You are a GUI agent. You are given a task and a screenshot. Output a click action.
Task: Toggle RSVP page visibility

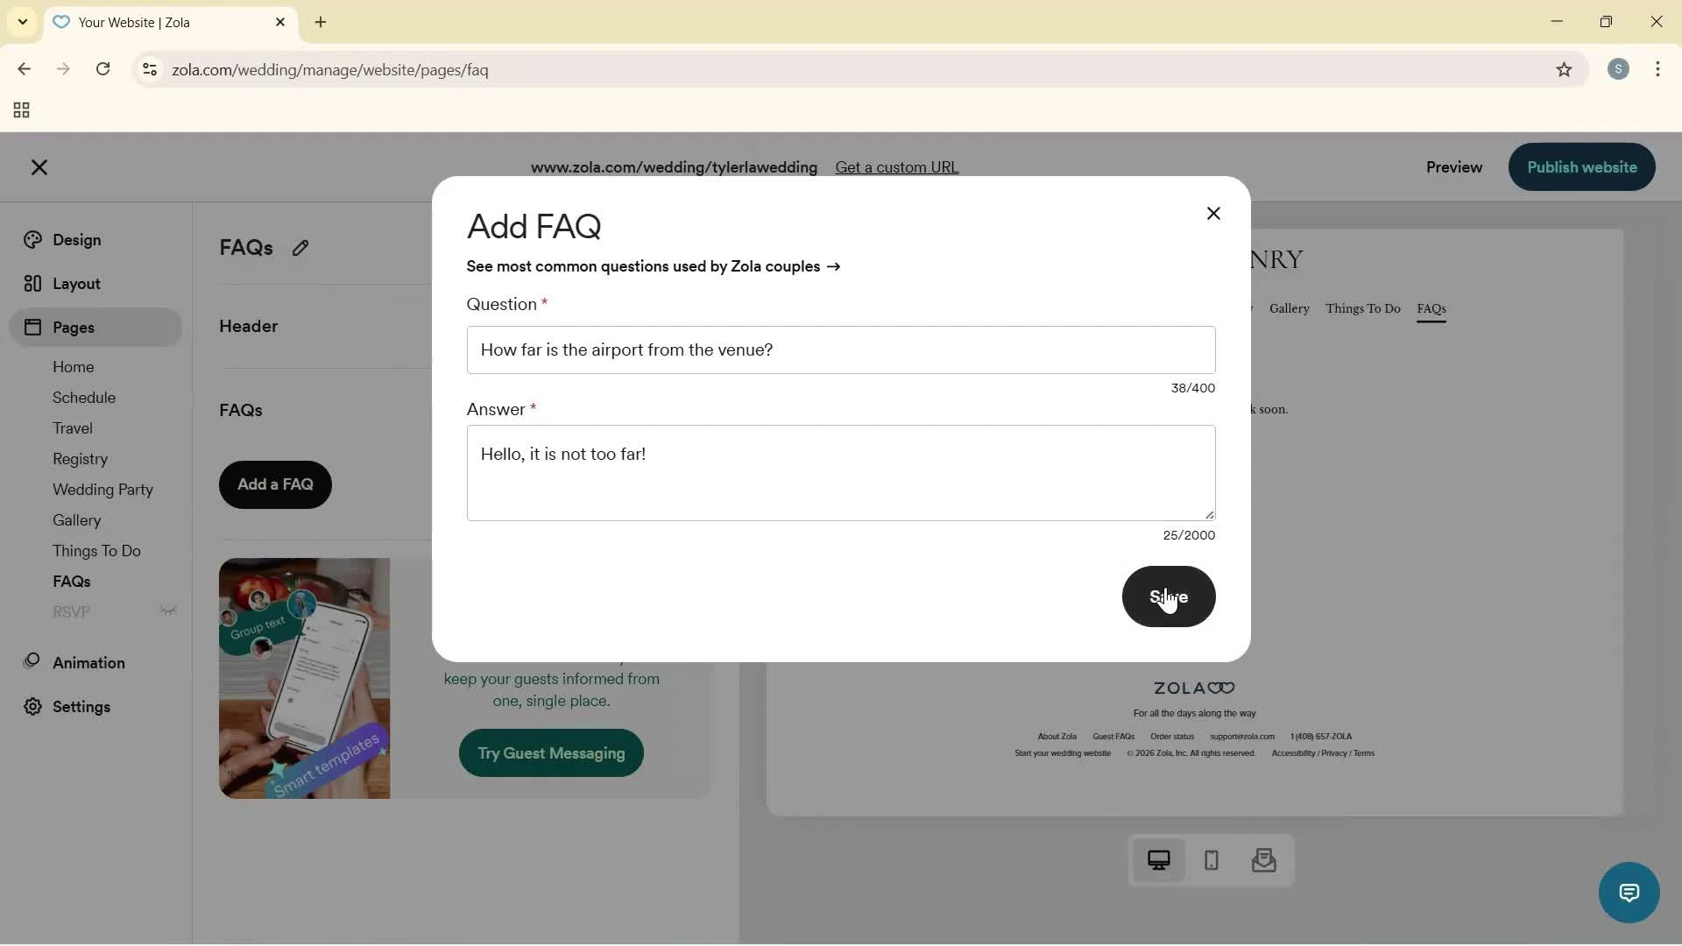pyautogui.click(x=169, y=611)
